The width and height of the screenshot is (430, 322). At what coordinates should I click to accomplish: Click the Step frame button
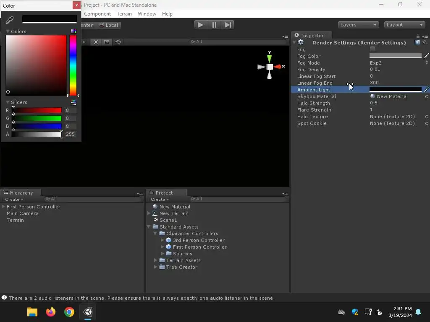click(x=227, y=25)
